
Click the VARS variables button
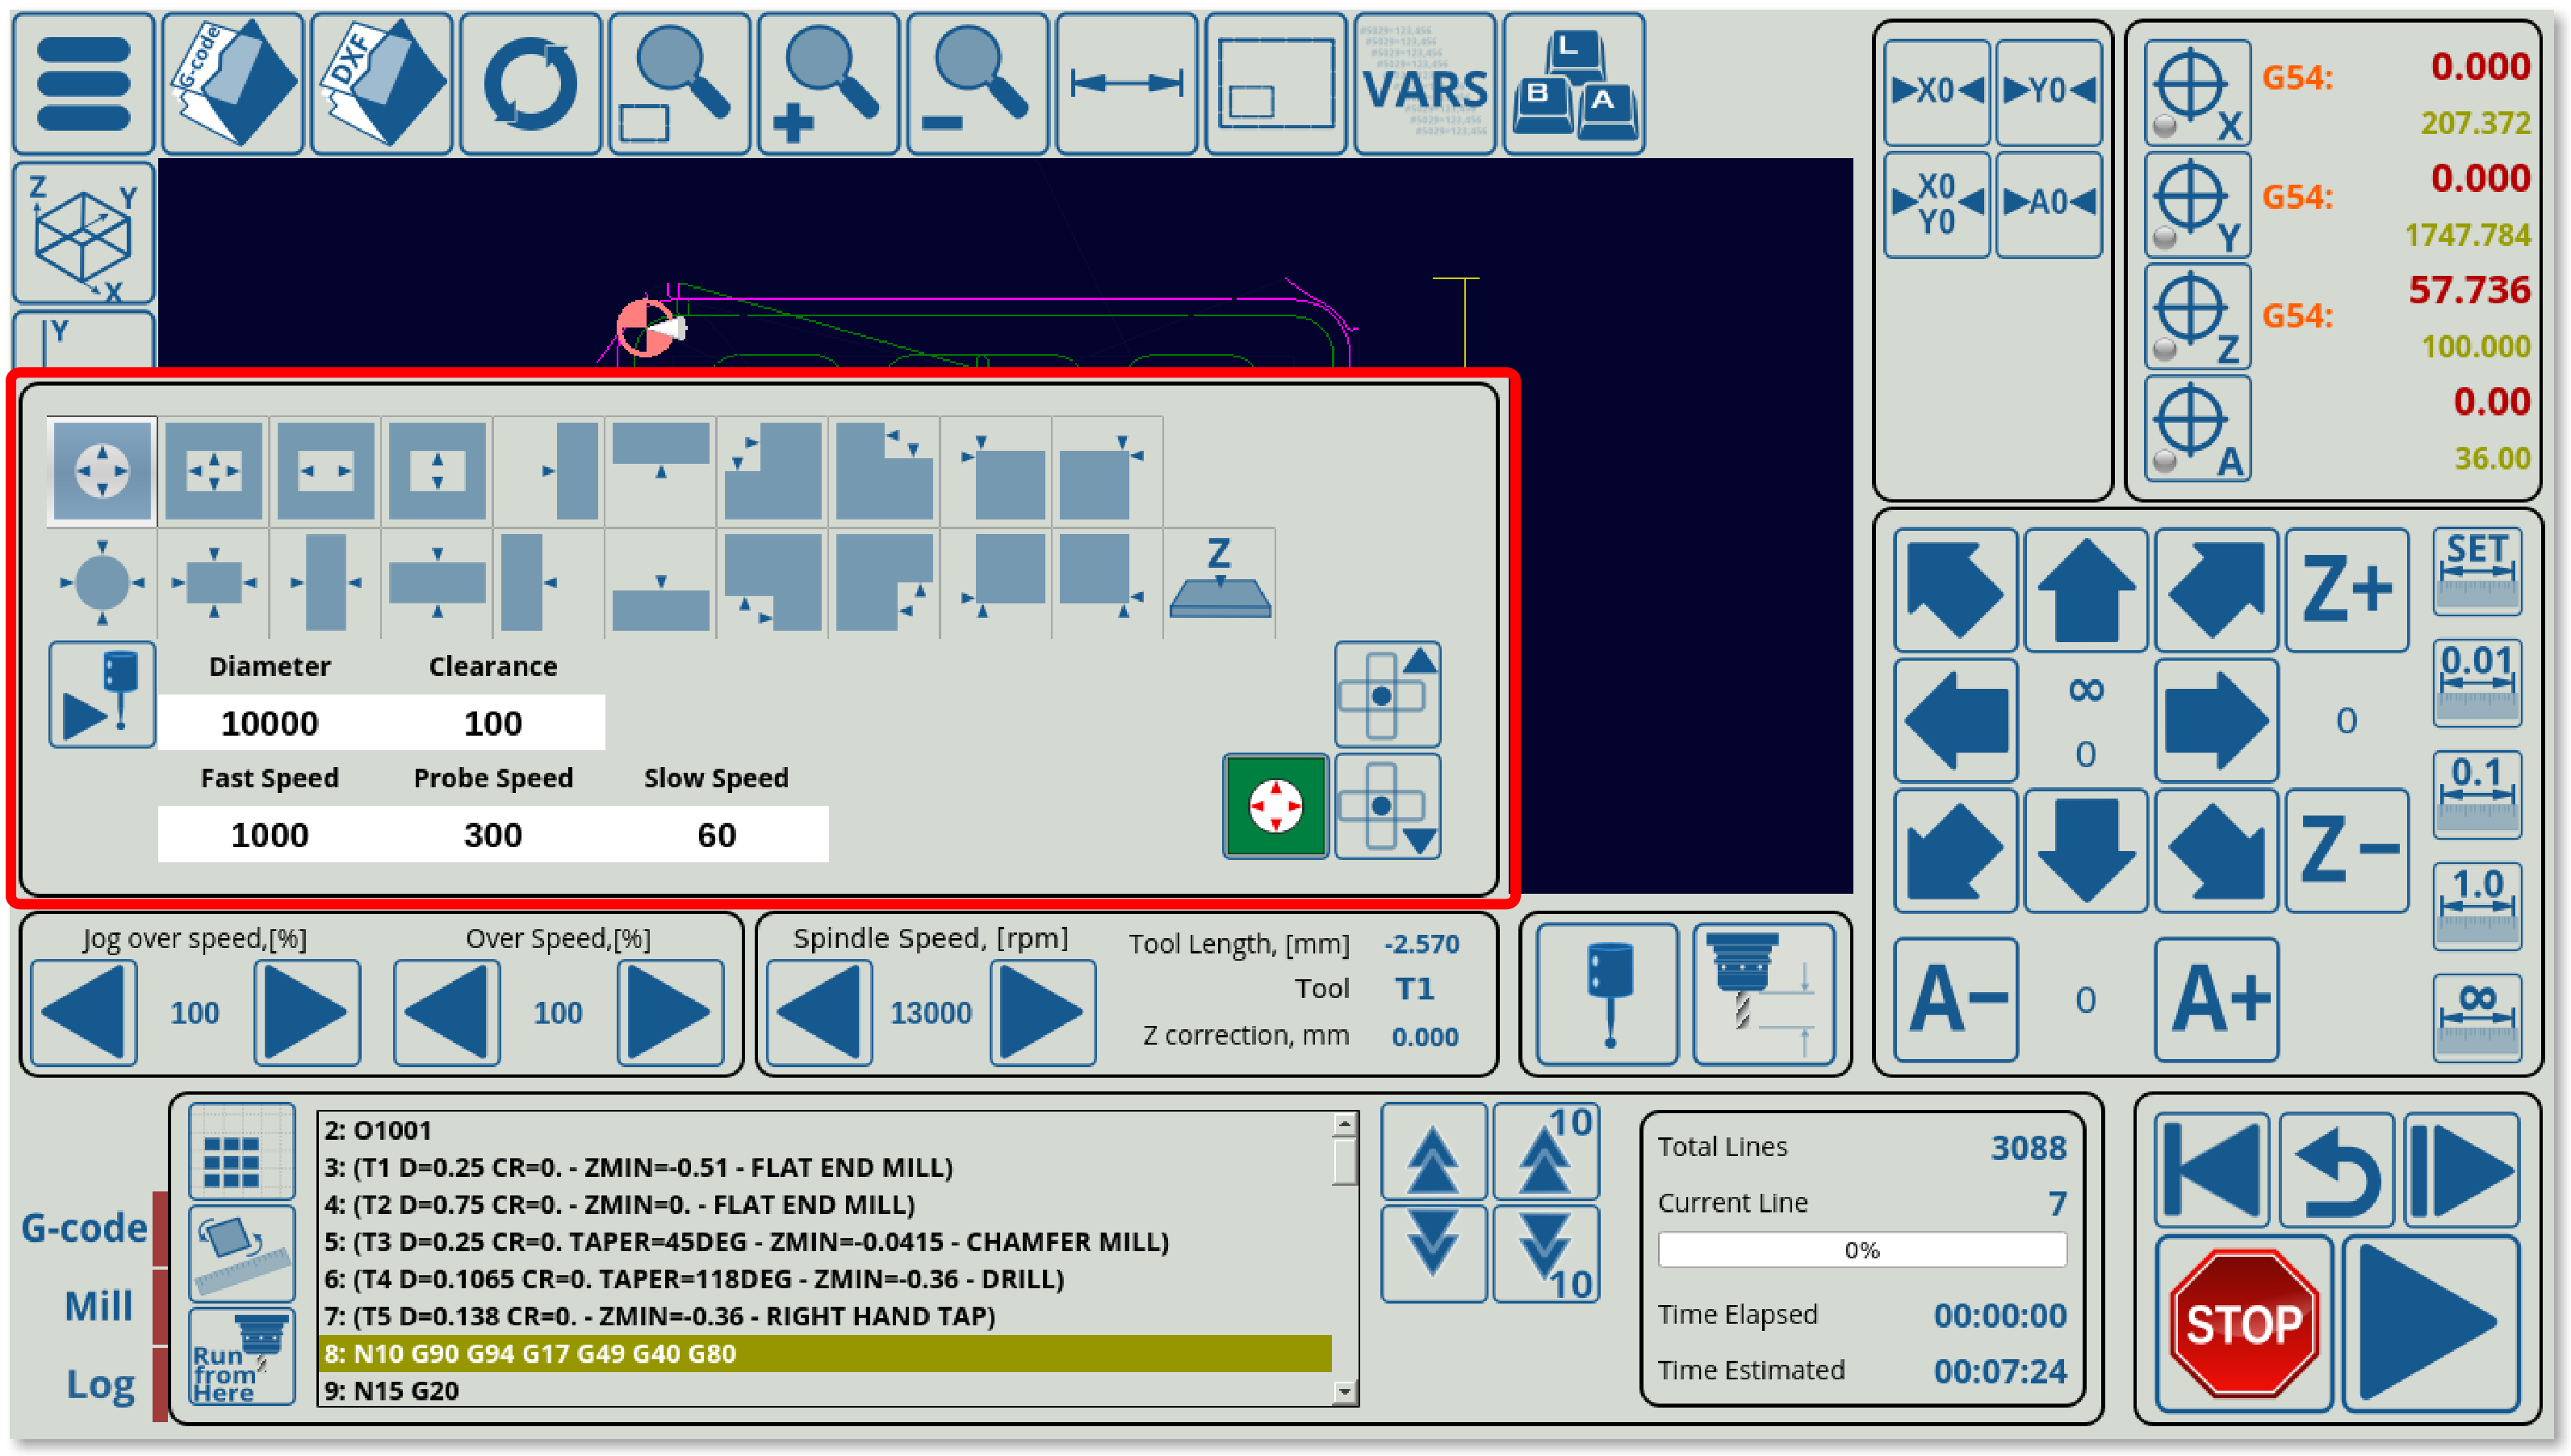click(1425, 84)
